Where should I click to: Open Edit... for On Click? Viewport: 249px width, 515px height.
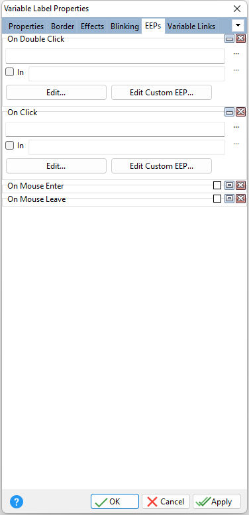(56, 166)
